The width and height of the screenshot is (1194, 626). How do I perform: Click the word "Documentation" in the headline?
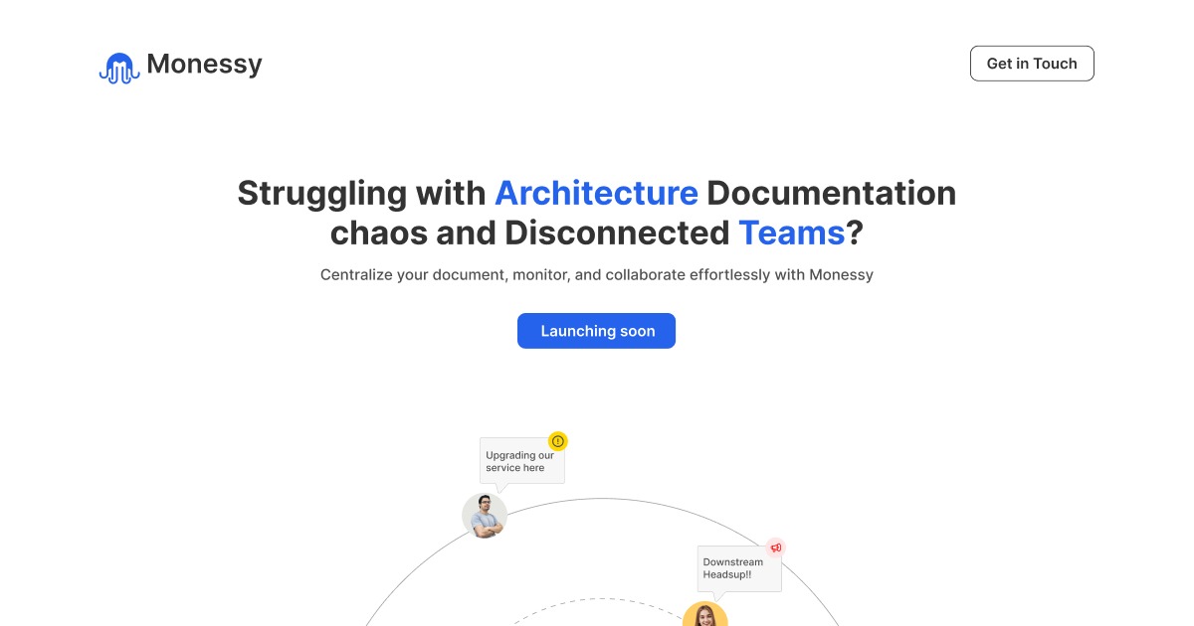click(x=831, y=193)
